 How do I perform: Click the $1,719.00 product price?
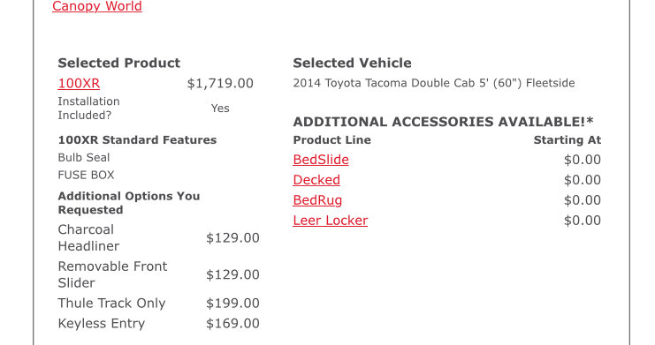pos(220,84)
